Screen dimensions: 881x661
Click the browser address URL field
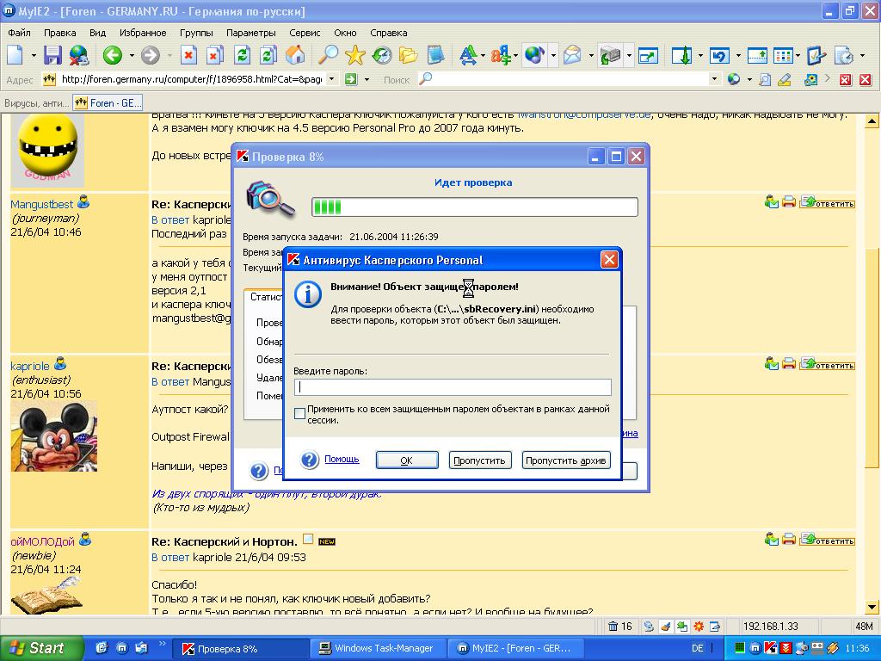pyautogui.click(x=192, y=79)
